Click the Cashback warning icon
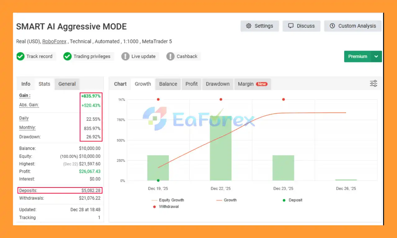Viewport: 397px width, 238px height. click(x=171, y=56)
